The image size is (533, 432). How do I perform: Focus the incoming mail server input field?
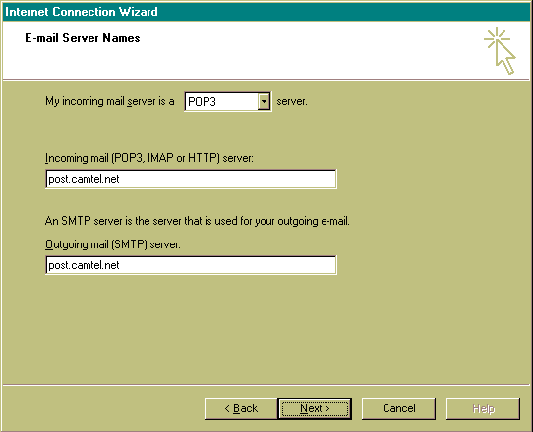point(191,179)
